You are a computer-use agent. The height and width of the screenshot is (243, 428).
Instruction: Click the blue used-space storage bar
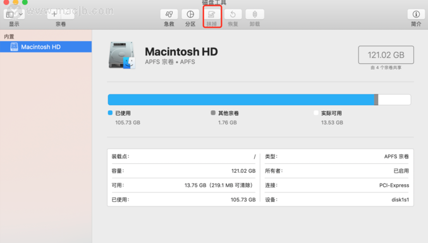click(241, 100)
